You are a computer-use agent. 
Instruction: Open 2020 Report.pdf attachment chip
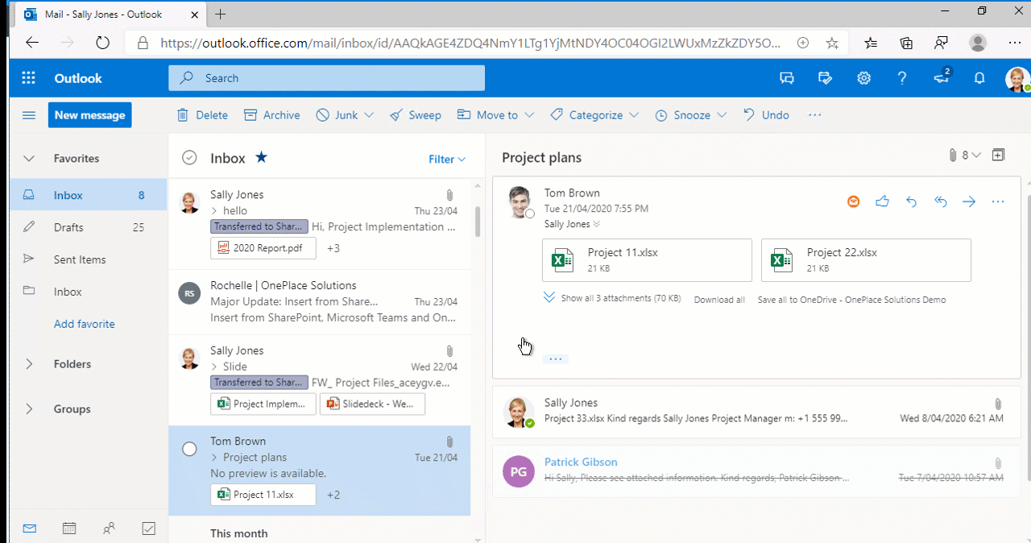pyautogui.click(x=263, y=248)
